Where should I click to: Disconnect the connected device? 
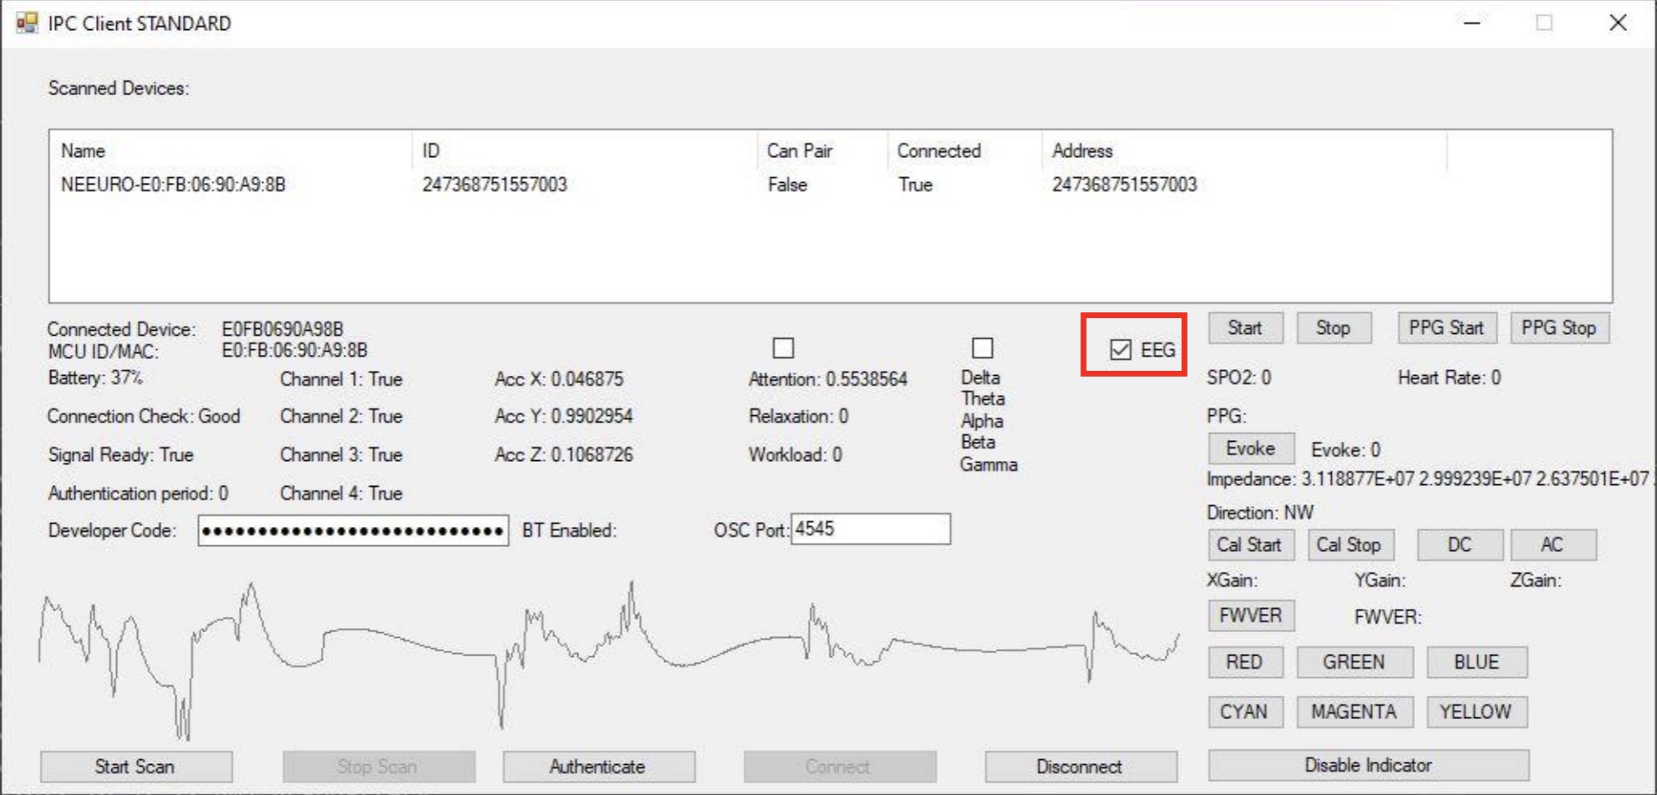point(1080,767)
